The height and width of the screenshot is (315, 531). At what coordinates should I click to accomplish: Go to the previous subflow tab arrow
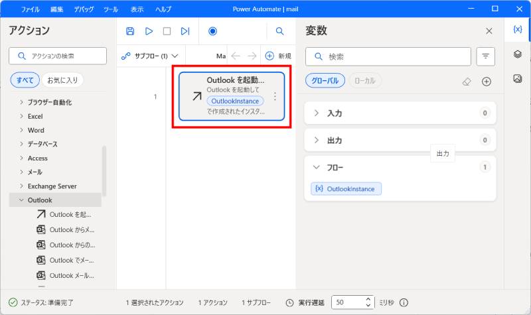pyautogui.click(x=236, y=56)
